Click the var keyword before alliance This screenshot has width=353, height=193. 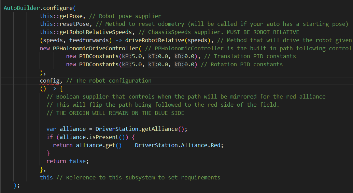coord(51,129)
